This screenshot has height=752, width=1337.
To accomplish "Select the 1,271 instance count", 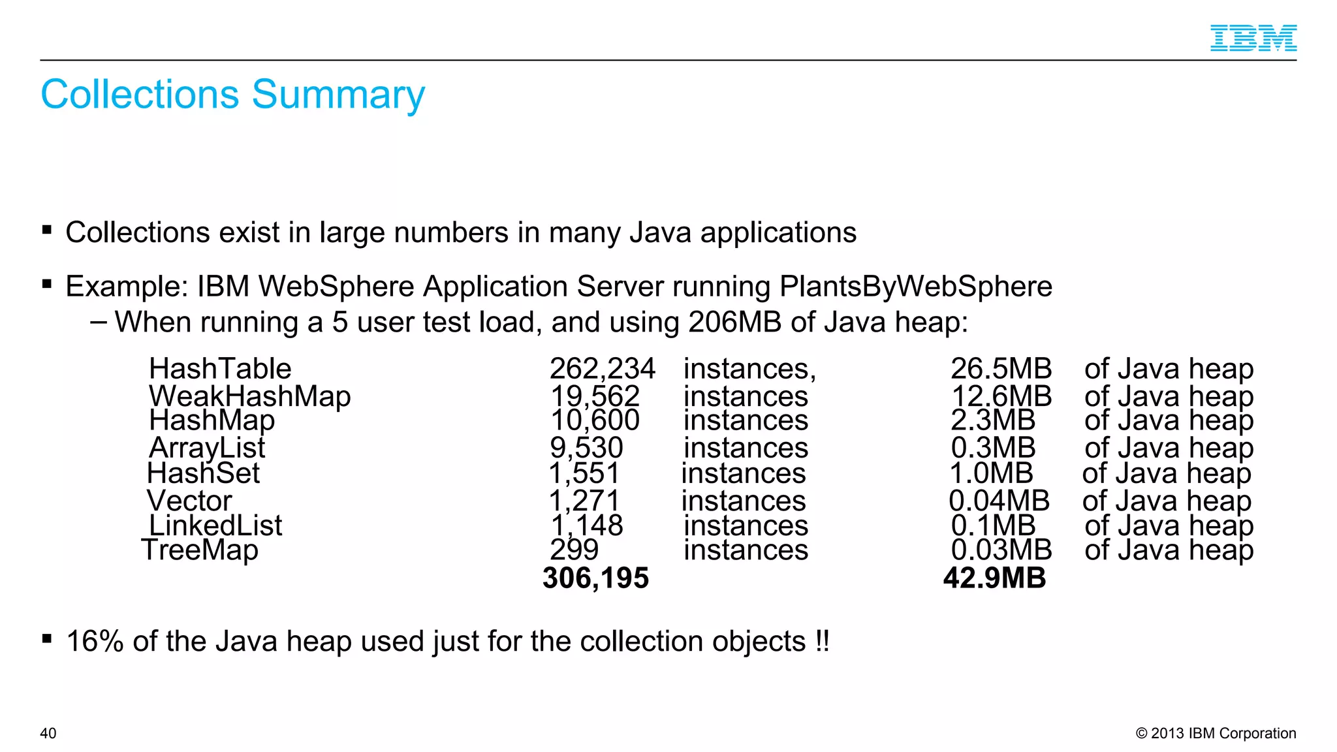I will (584, 501).
